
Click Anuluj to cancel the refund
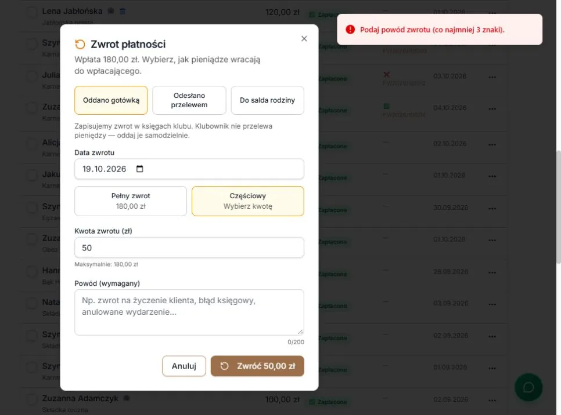pos(184,366)
